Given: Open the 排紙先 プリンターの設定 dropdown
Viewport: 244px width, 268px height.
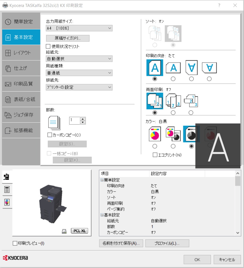Looking at the screenshot, I should (x=79, y=87).
